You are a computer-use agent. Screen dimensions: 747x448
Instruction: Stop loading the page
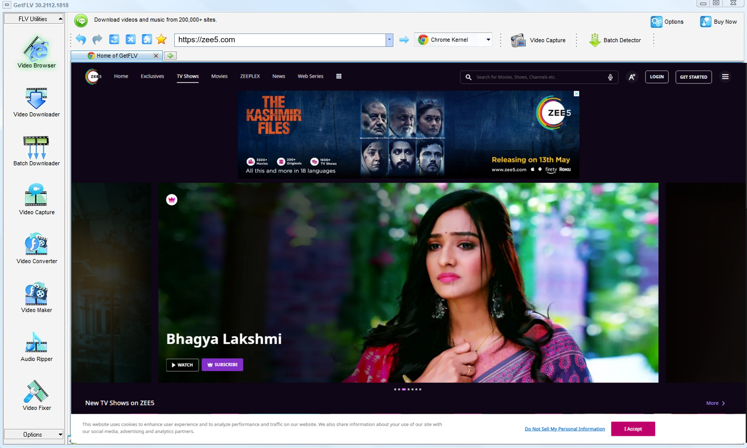point(131,40)
